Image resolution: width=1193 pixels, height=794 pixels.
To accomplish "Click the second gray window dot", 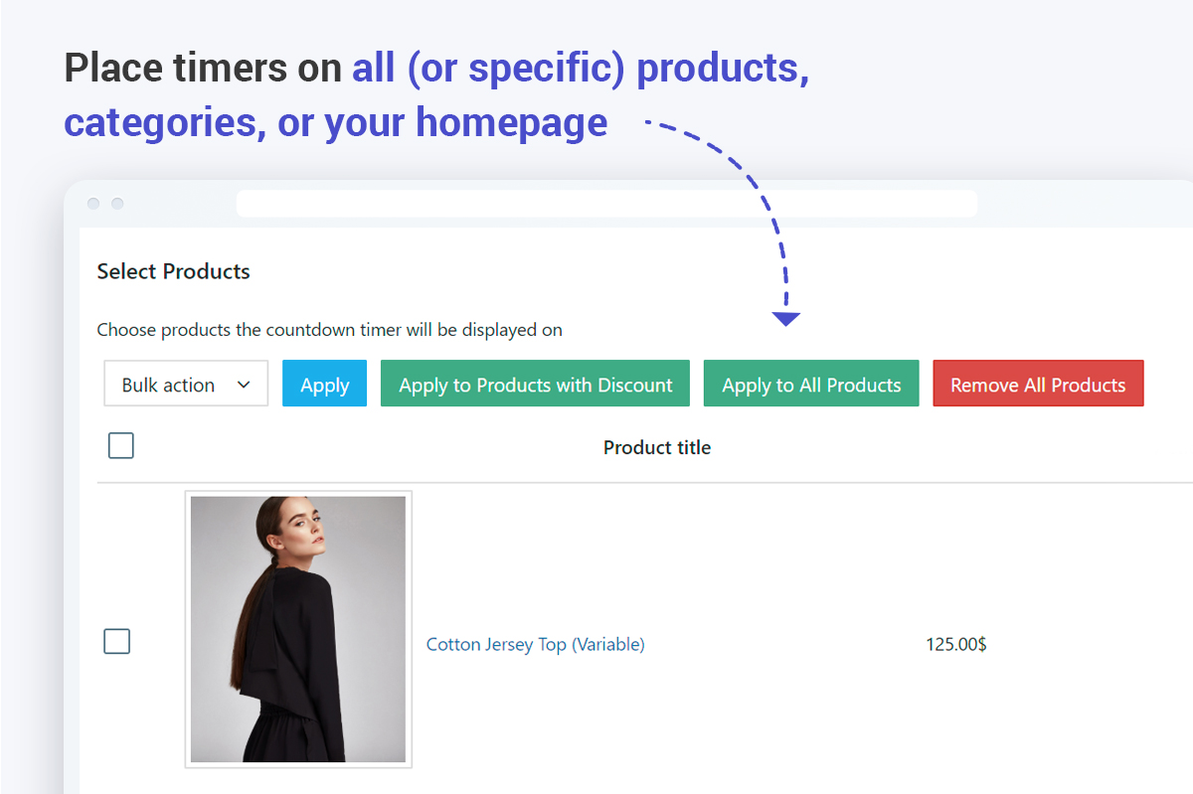I will tap(117, 204).
